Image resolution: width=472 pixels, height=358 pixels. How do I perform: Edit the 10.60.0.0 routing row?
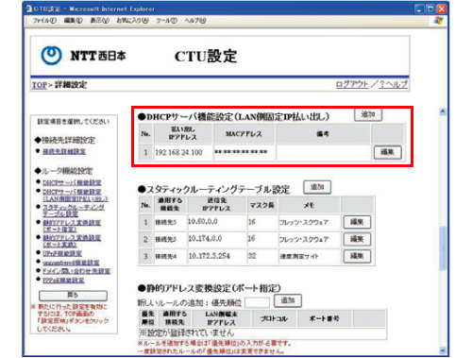(357, 222)
